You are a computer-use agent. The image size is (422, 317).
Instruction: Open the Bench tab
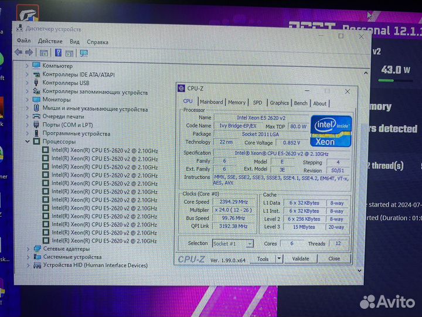tap(300, 103)
